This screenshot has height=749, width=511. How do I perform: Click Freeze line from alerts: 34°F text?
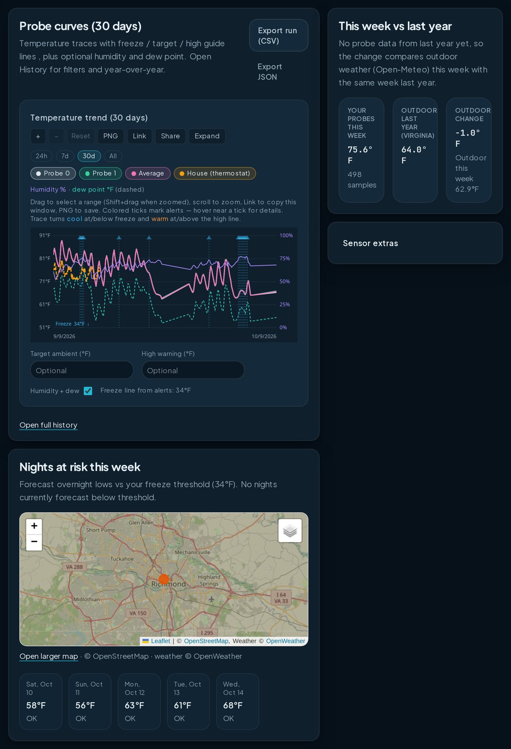click(x=146, y=390)
